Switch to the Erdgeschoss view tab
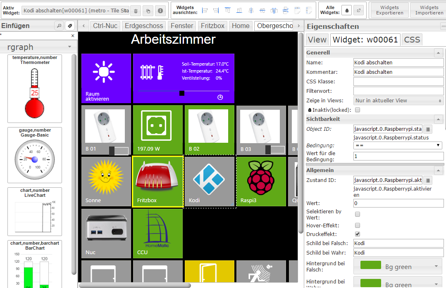The height and width of the screenshot is (288, 446). pyautogui.click(x=144, y=26)
